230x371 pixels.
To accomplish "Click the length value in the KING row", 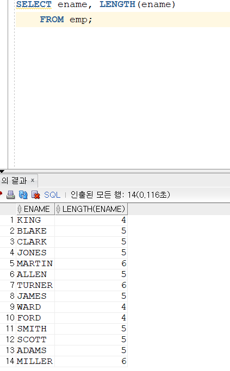I will [x=91, y=220].
